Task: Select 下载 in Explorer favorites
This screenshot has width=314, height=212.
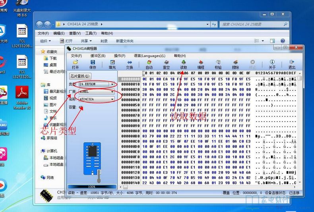Action: click(x=50, y=58)
